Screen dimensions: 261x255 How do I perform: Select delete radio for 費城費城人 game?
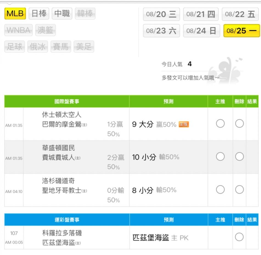point(239,157)
